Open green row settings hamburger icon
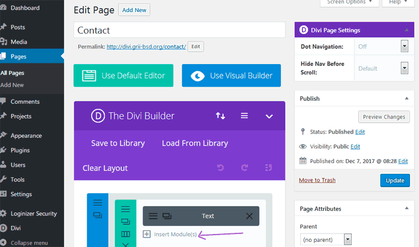The width and height of the screenshot is (419, 247). pyautogui.click(x=125, y=209)
